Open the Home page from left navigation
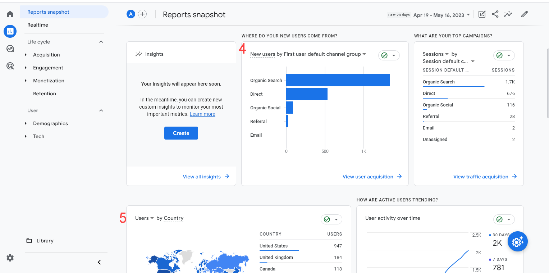This screenshot has height=273, width=549. click(10, 14)
